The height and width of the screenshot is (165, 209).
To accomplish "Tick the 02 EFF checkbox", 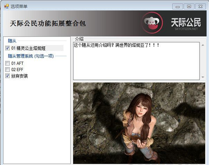I will click(7, 69).
